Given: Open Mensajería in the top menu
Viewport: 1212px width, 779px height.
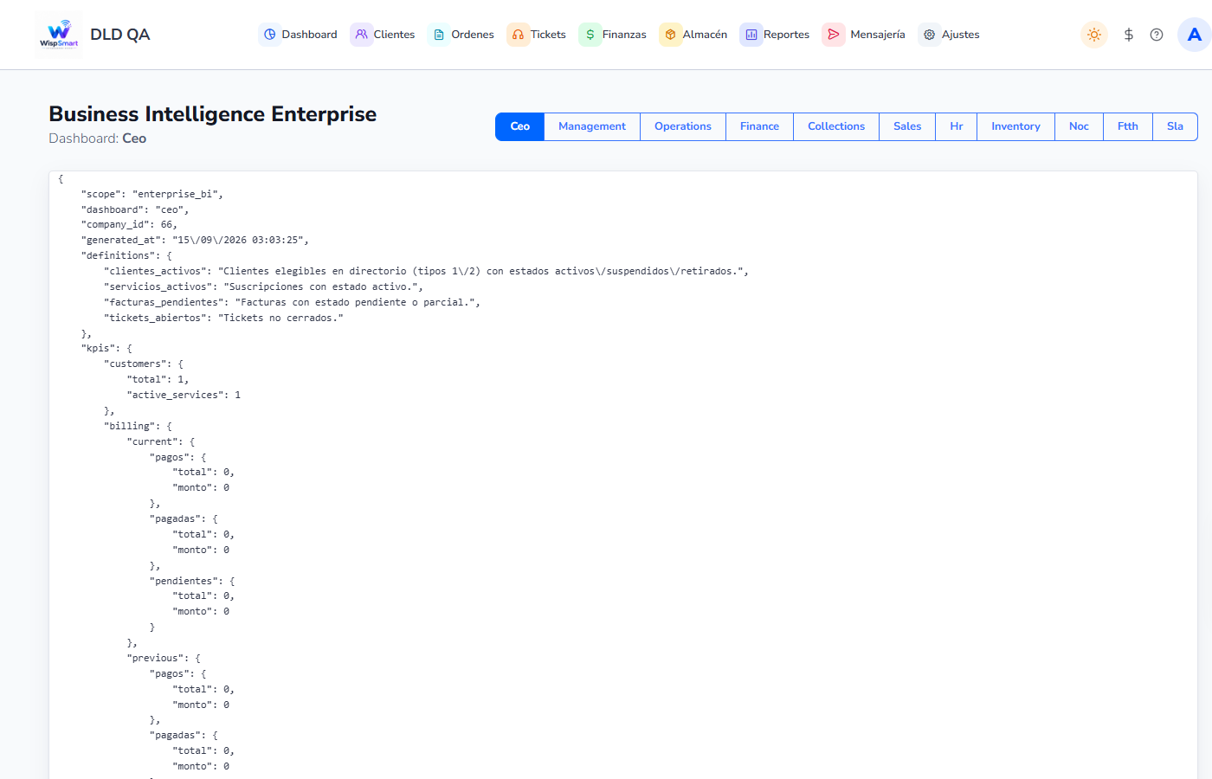Looking at the screenshot, I should 864,35.
